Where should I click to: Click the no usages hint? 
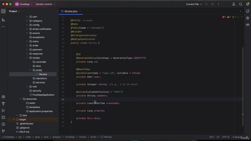pos(87,20)
